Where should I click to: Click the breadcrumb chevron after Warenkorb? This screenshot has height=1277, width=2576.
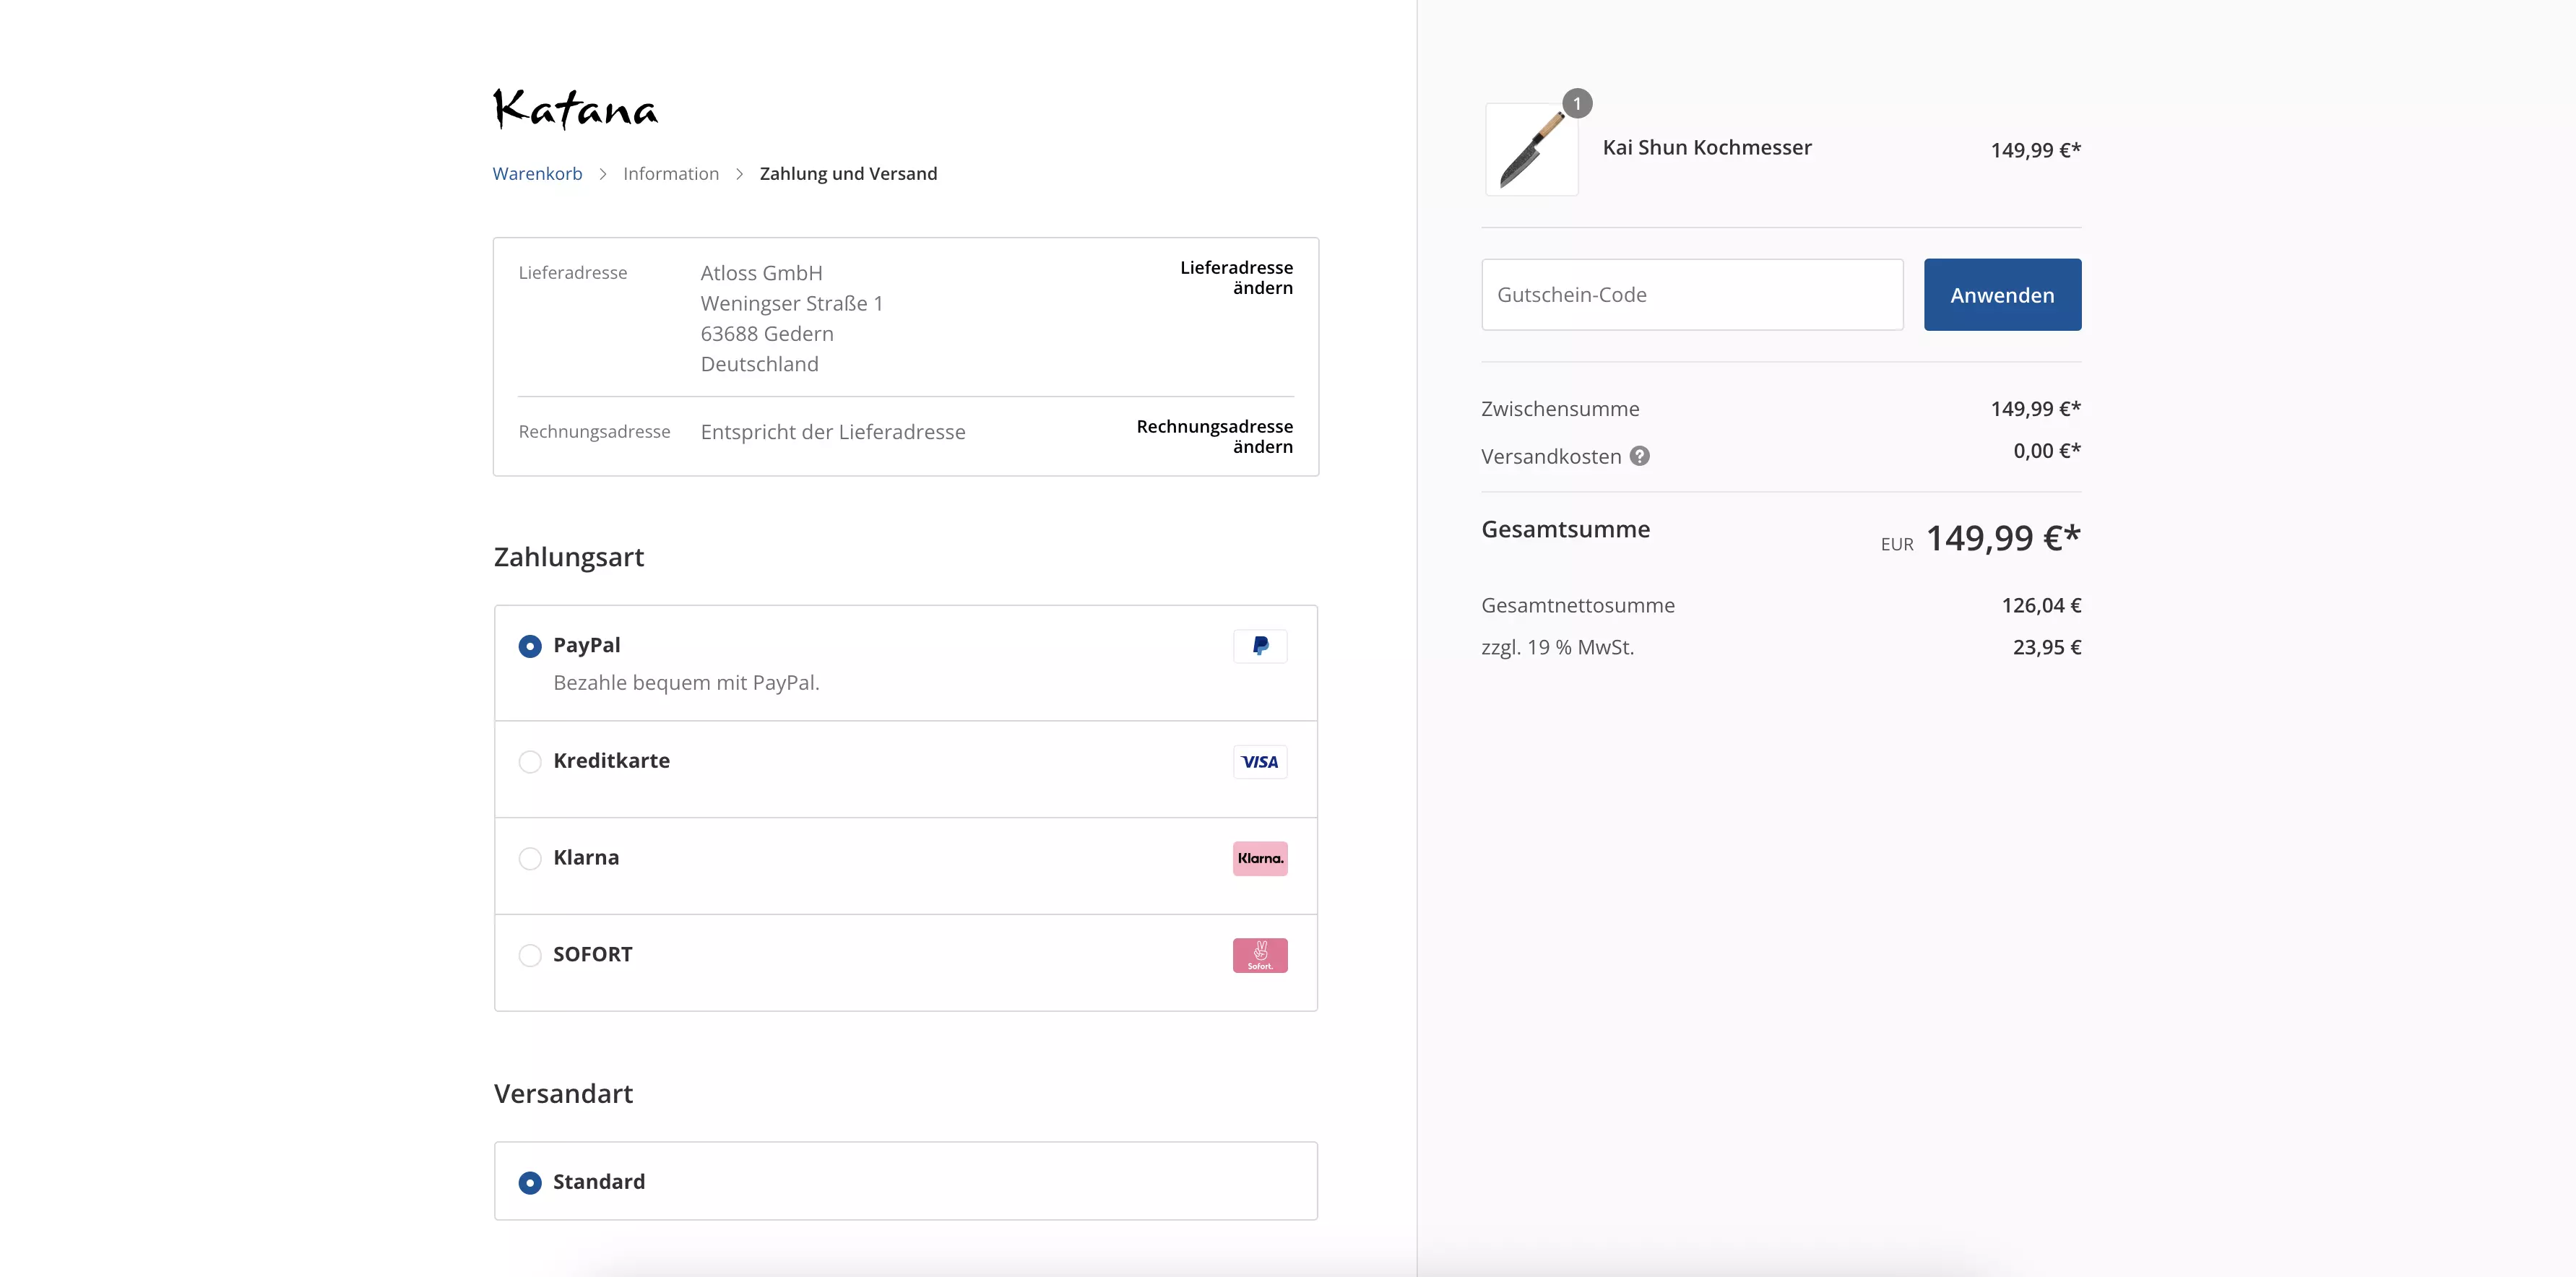(x=603, y=174)
